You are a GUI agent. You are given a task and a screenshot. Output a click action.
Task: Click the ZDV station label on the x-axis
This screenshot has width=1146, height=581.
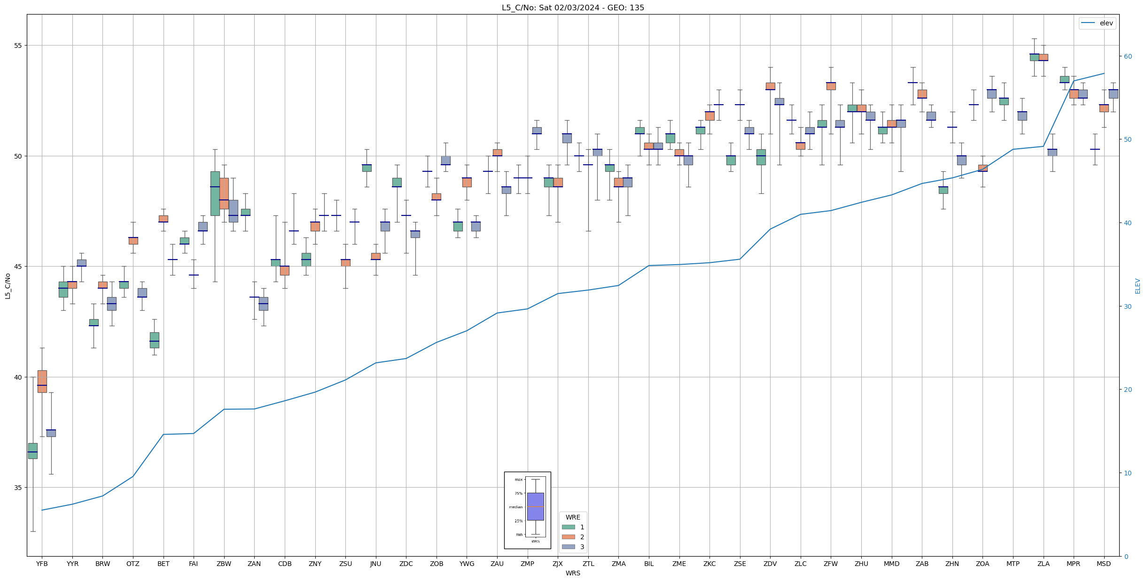770,564
